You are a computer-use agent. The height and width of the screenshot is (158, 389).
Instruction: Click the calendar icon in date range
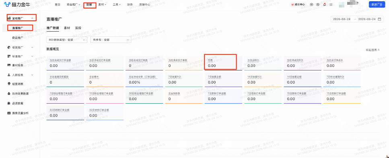pyautogui.click(x=379, y=19)
